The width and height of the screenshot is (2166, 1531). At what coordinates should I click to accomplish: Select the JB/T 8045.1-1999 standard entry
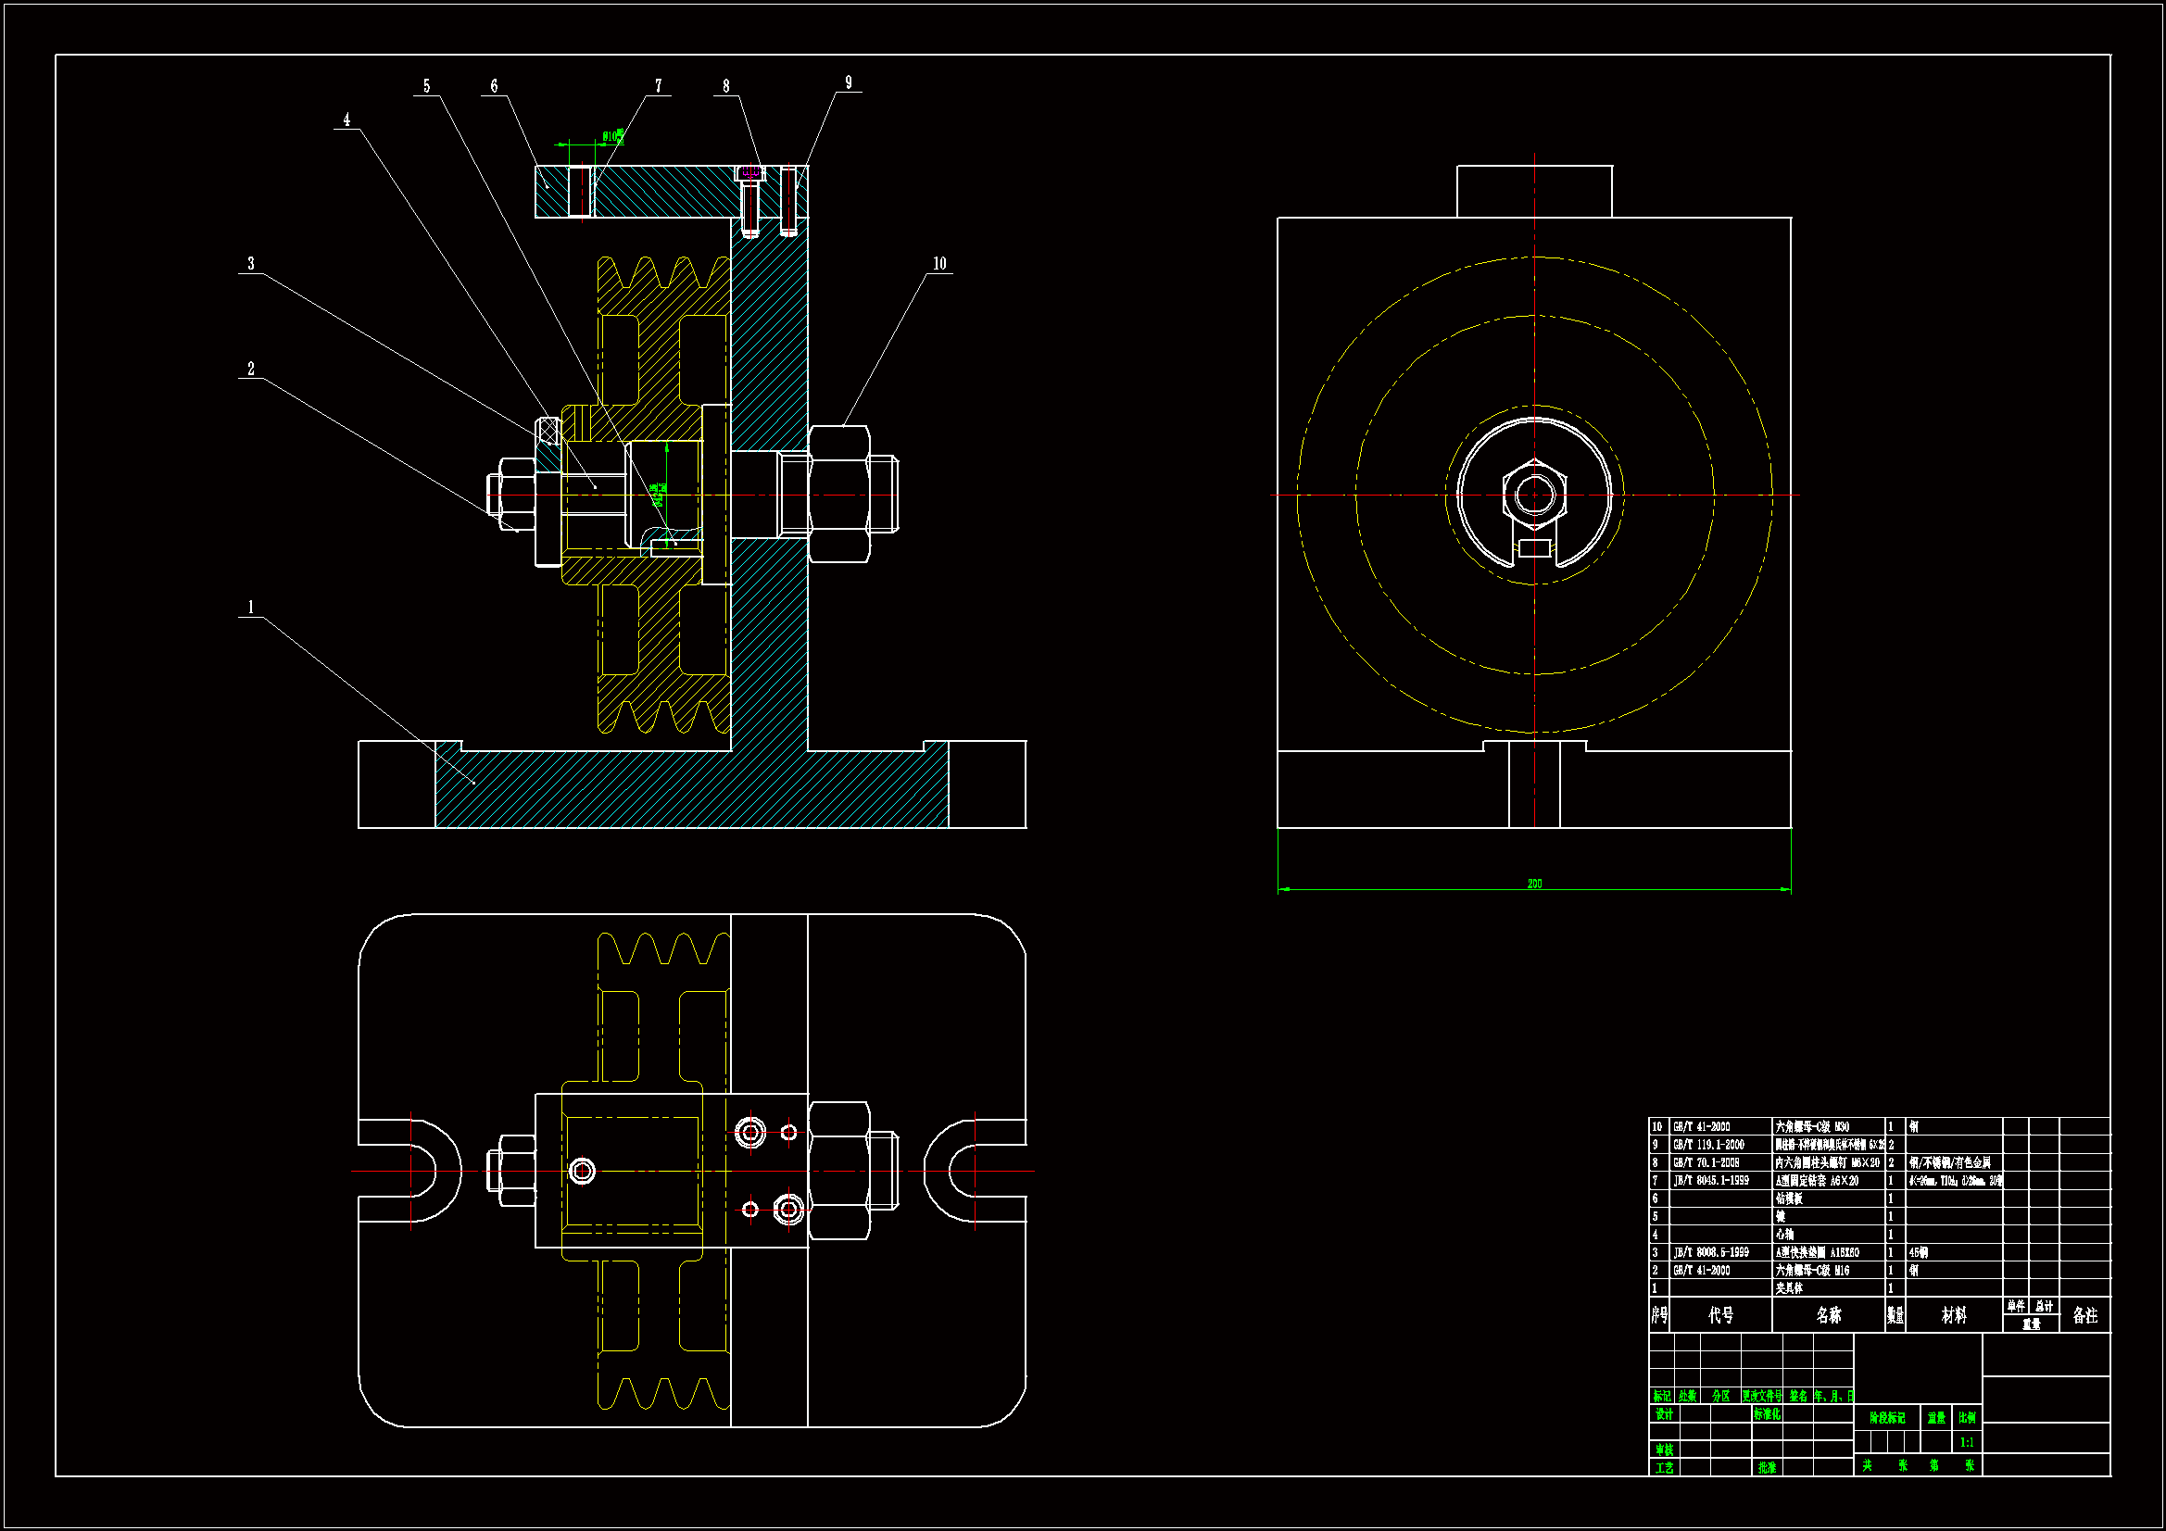coord(1711,1181)
